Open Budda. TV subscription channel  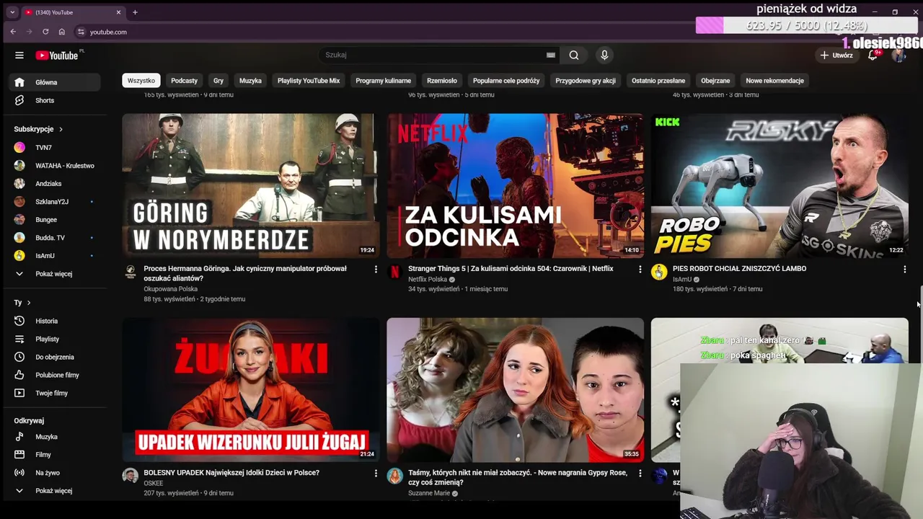pos(54,238)
